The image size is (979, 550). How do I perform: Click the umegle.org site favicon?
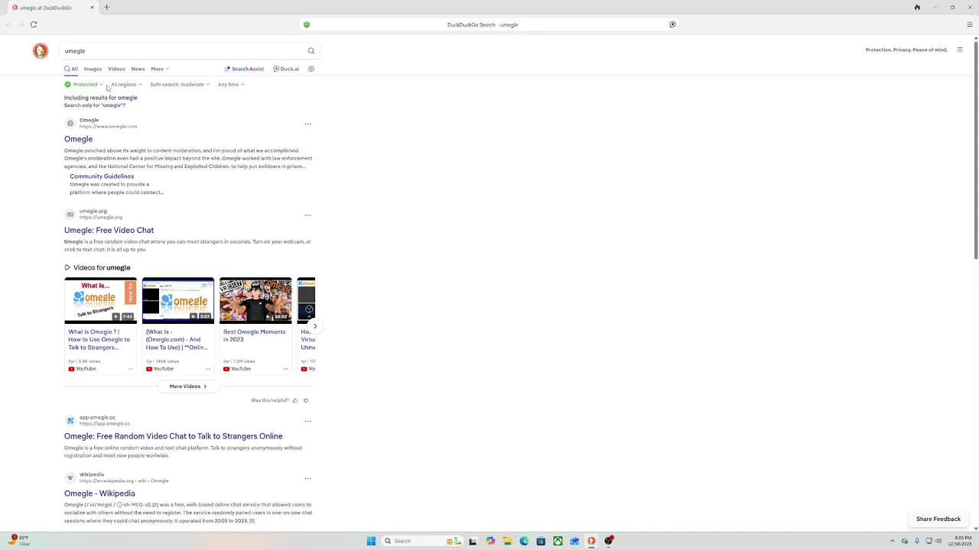click(x=70, y=215)
